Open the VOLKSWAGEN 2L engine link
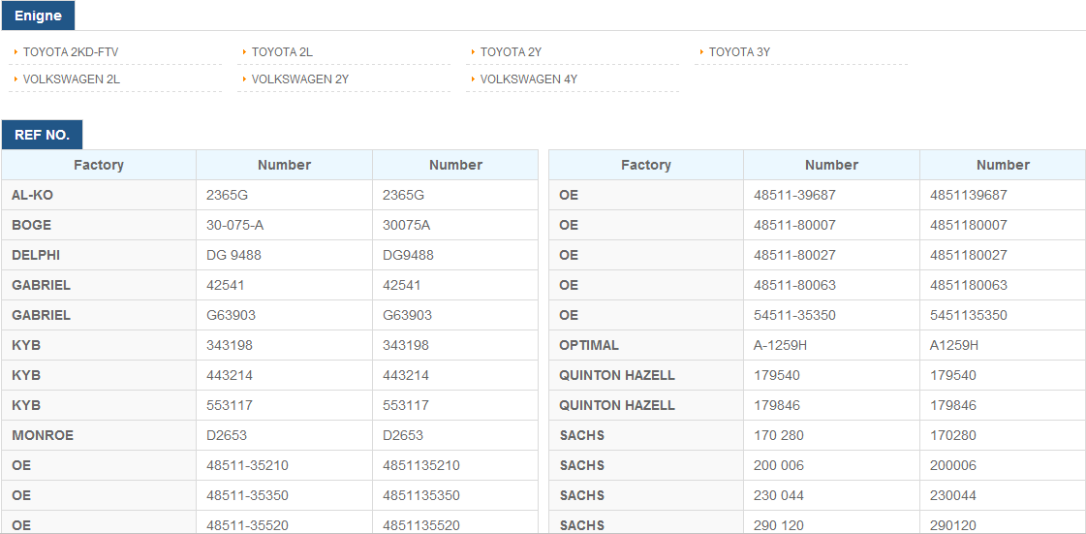 (72, 79)
